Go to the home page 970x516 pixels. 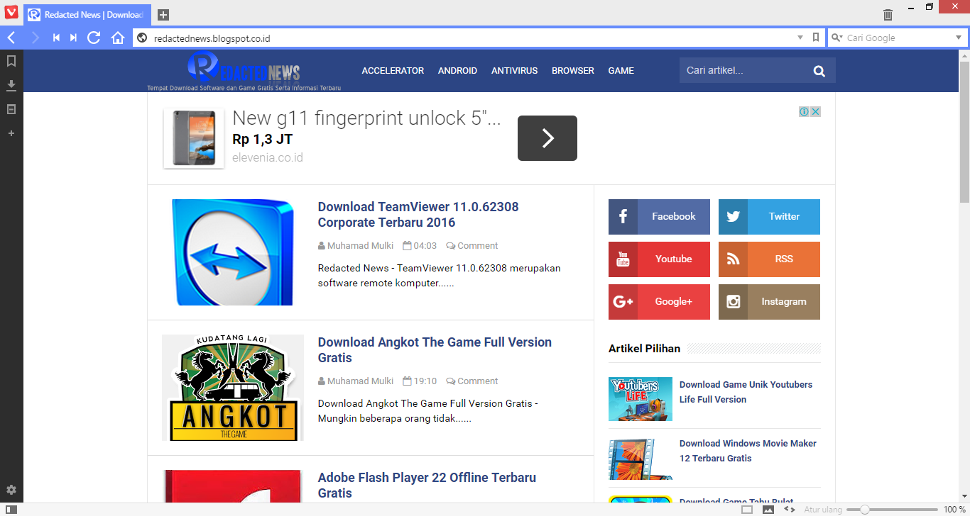118,38
